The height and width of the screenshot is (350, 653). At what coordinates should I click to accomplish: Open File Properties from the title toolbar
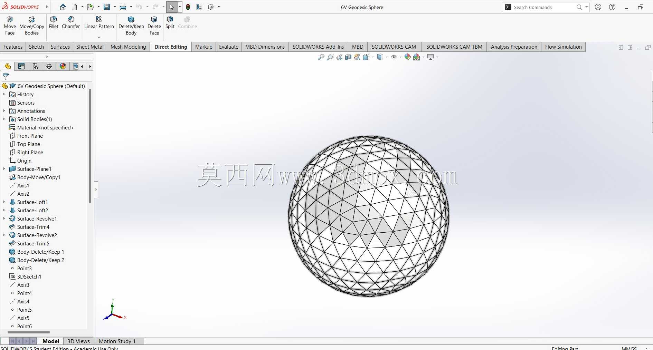[199, 7]
